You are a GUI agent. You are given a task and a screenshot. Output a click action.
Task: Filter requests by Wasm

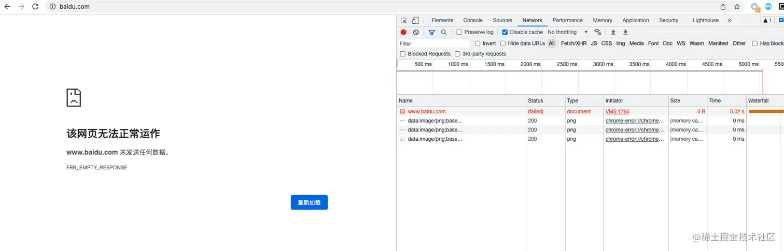697,43
